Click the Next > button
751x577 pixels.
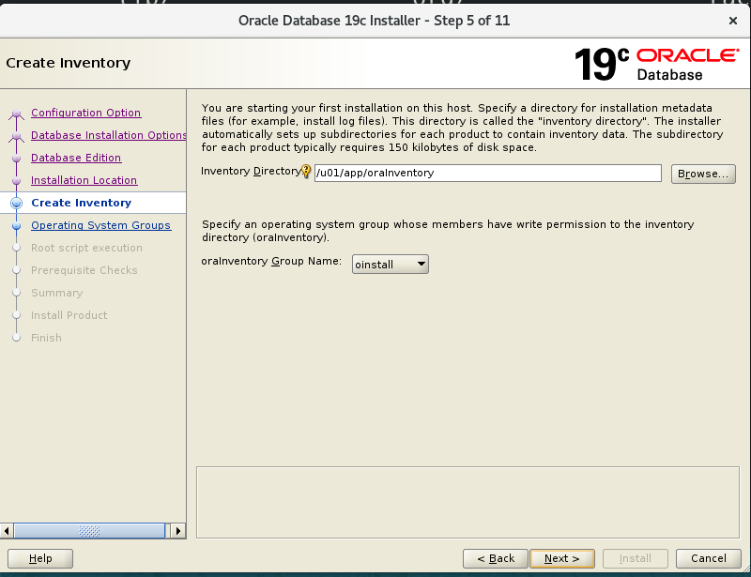point(561,558)
